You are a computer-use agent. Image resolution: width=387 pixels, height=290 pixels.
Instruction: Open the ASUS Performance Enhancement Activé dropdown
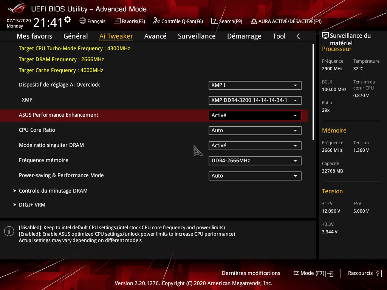(x=255, y=116)
